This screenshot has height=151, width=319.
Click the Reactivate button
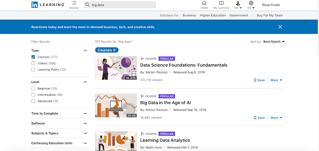[x=271, y=5]
